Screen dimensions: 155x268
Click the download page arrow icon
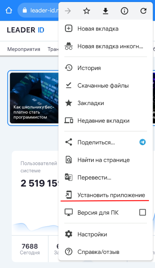pyautogui.click(x=106, y=11)
